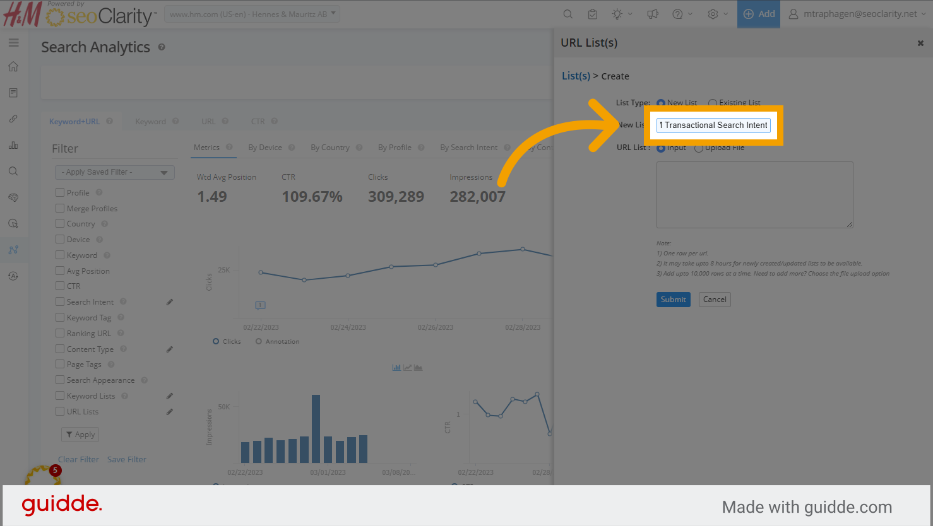Open the megaphone announcements icon
Screen dimensions: 933x526
[653, 14]
